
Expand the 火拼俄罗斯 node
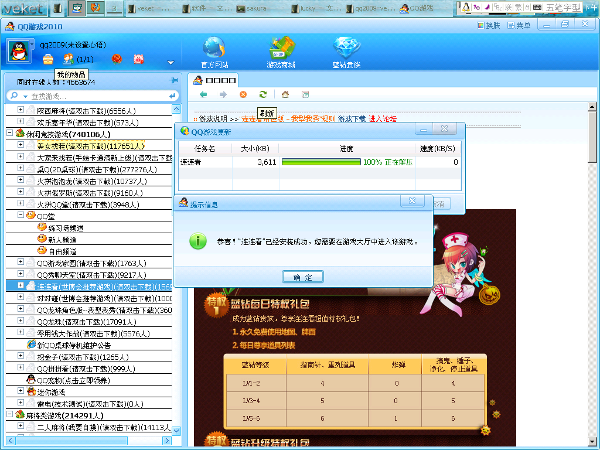click(21, 192)
